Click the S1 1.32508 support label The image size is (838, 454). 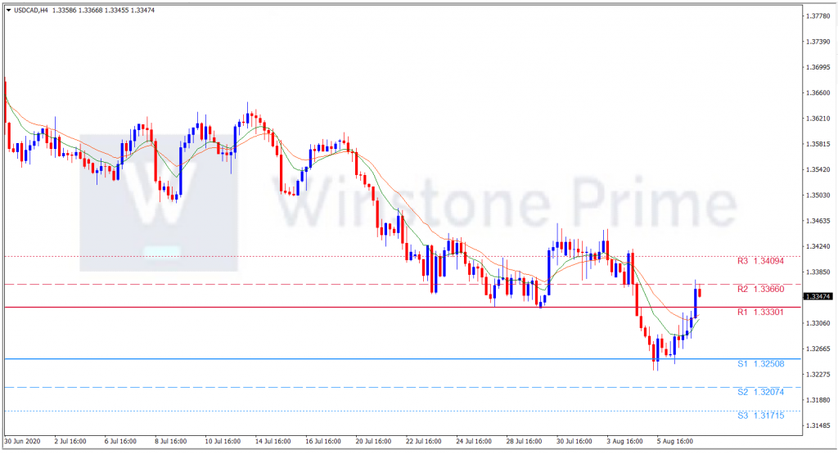(760, 364)
